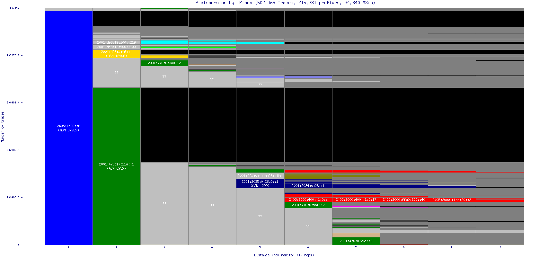Click the blue 2405:fc00::6 ASN 37989 block
Screen dimensions: 548x257
68,128
